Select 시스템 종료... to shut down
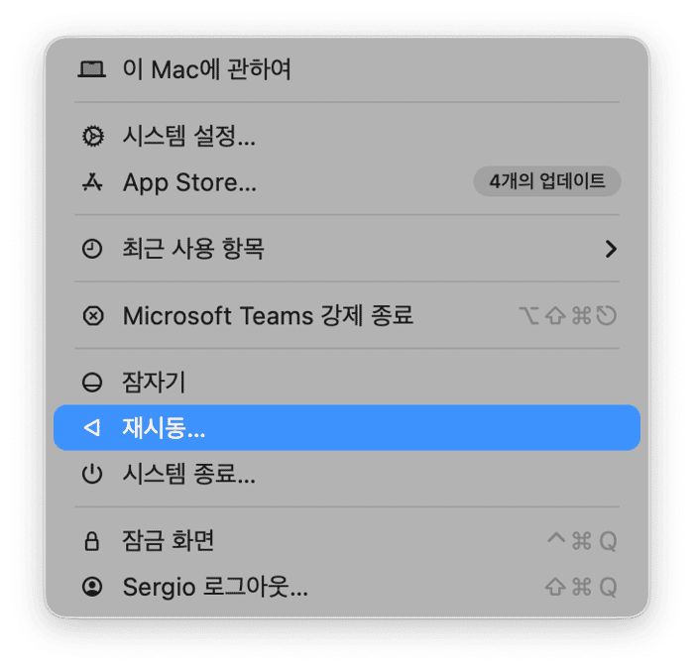The height and width of the screenshot is (670, 694). click(189, 474)
